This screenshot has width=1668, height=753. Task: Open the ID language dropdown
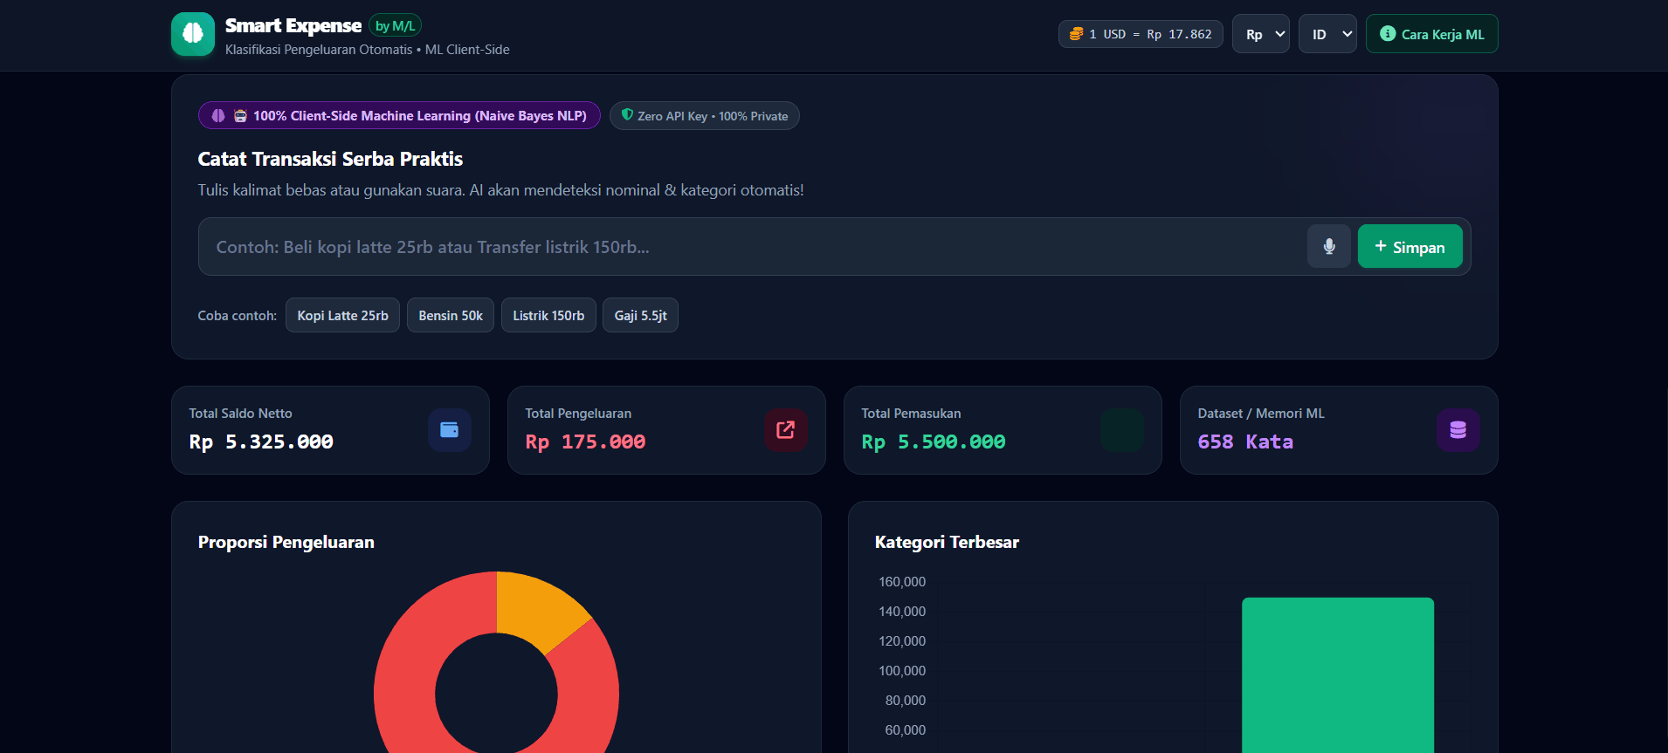pyautogui.click(x=1327, y=34)
